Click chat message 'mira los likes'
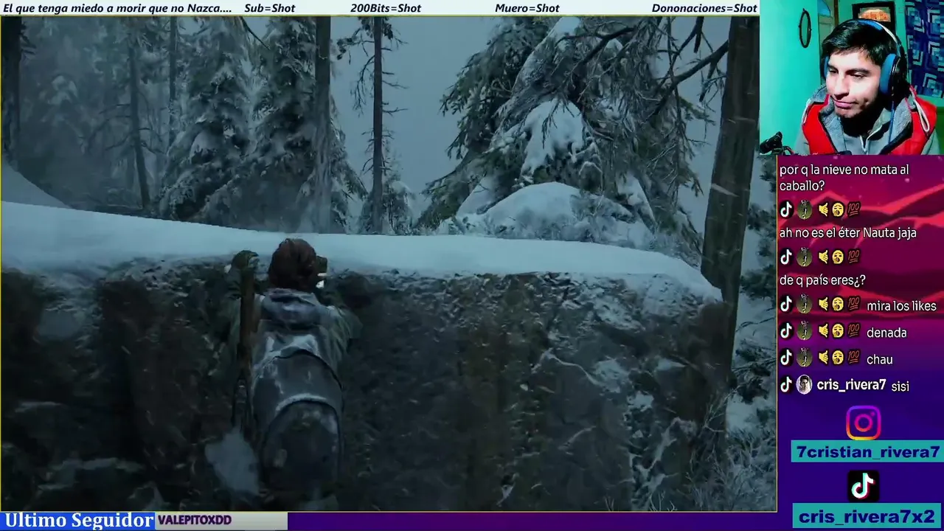944x531 pixels. 901,306
